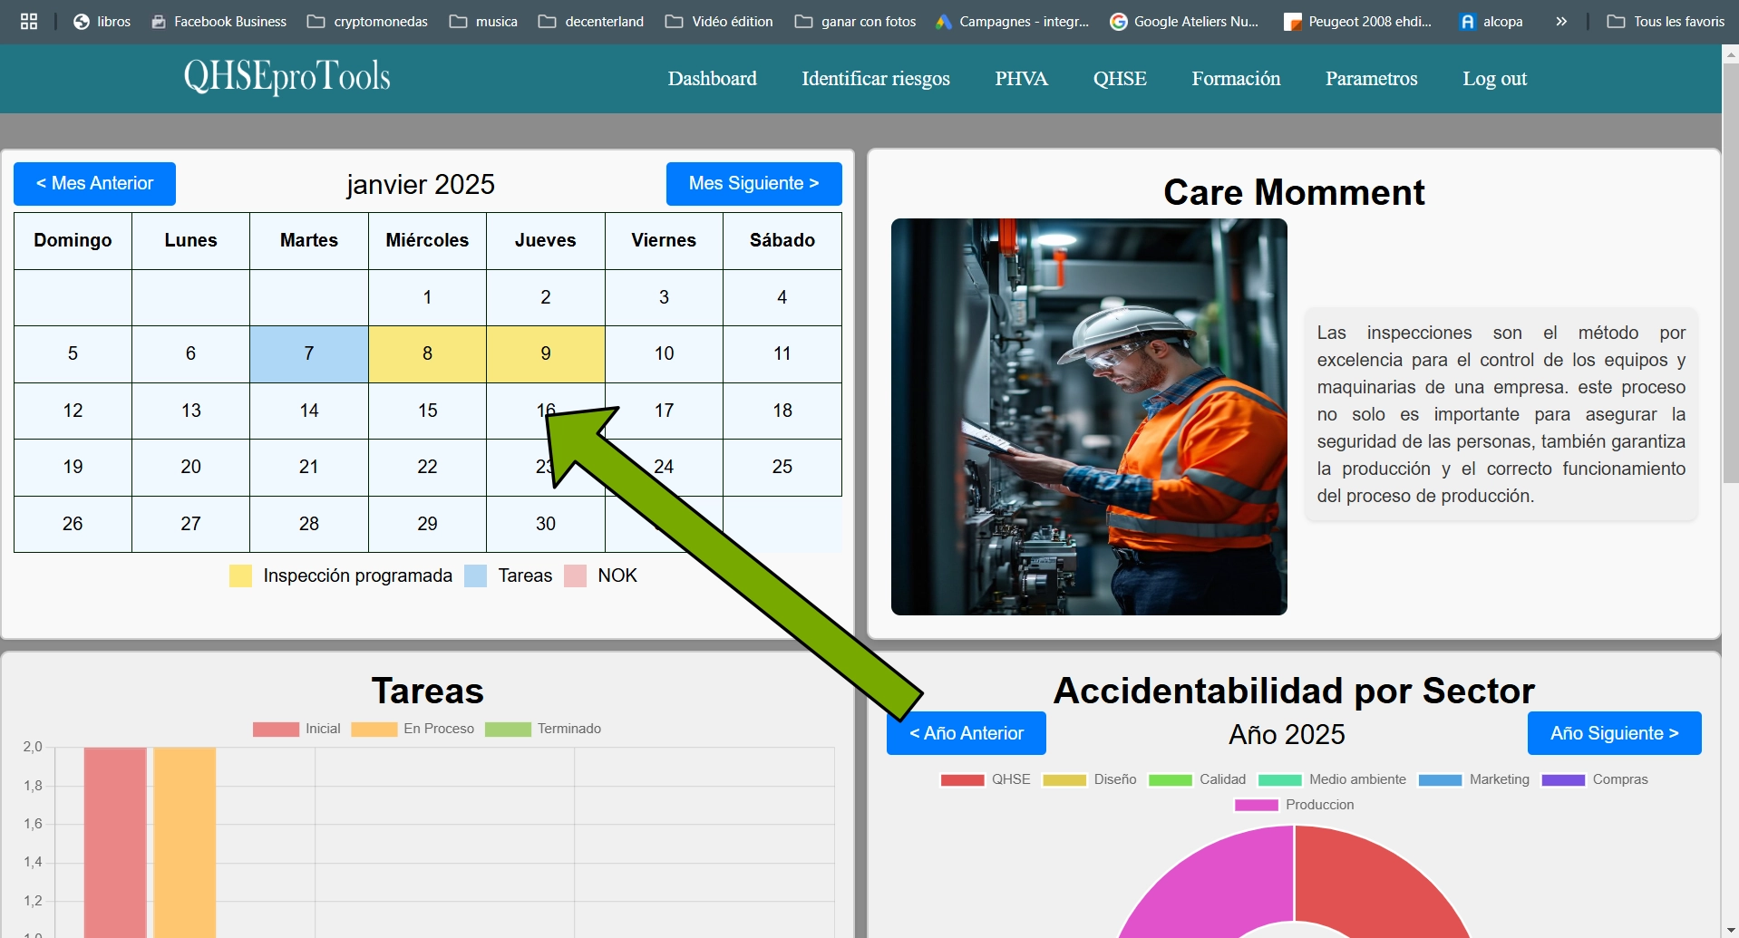This screenshot has width=1739, height=938.
Task: Toggle En Proceso series in Tareas legend
Action: [413, 729]
